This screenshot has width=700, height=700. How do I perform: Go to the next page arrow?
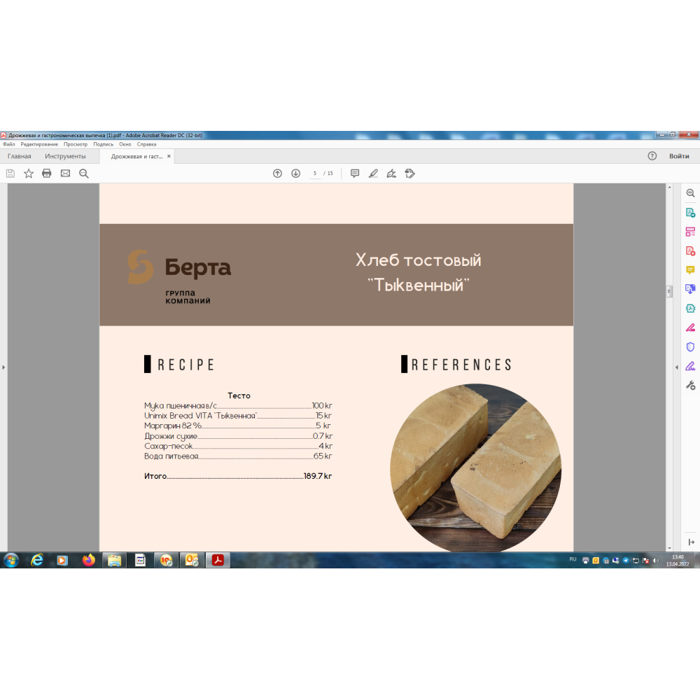click(x=295, y=174)
